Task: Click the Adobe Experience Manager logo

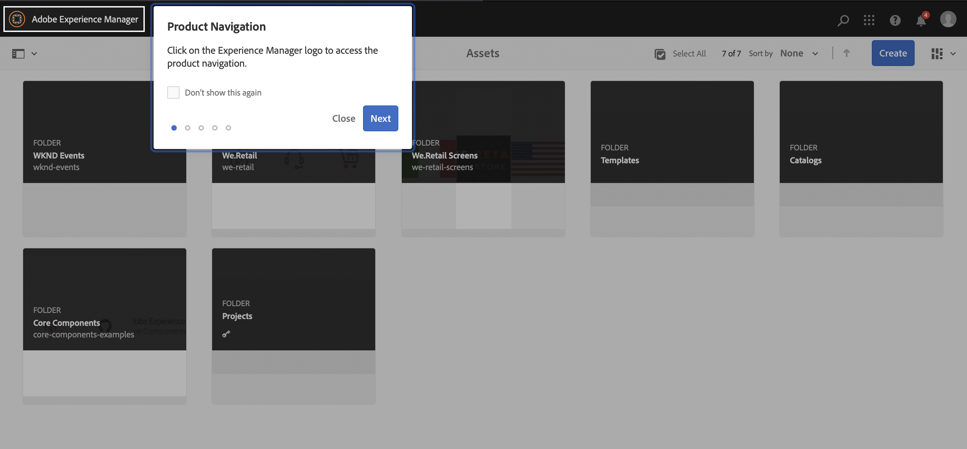Action: coord(17,19)
